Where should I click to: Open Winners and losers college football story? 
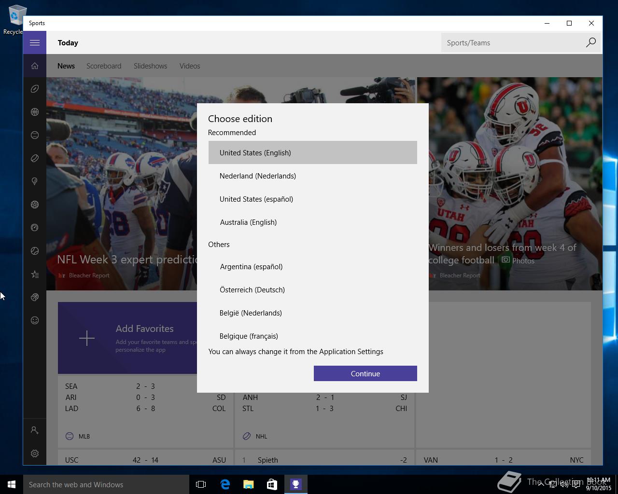(502, 254)
